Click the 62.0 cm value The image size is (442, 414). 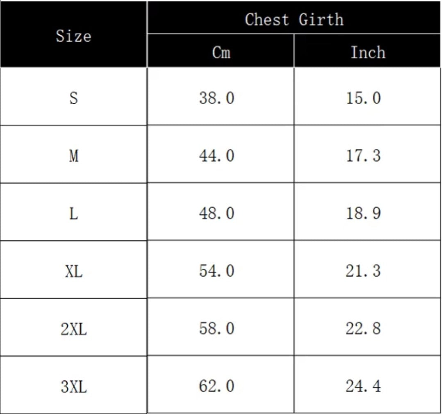pyautogui.click(x=216, y=386)
